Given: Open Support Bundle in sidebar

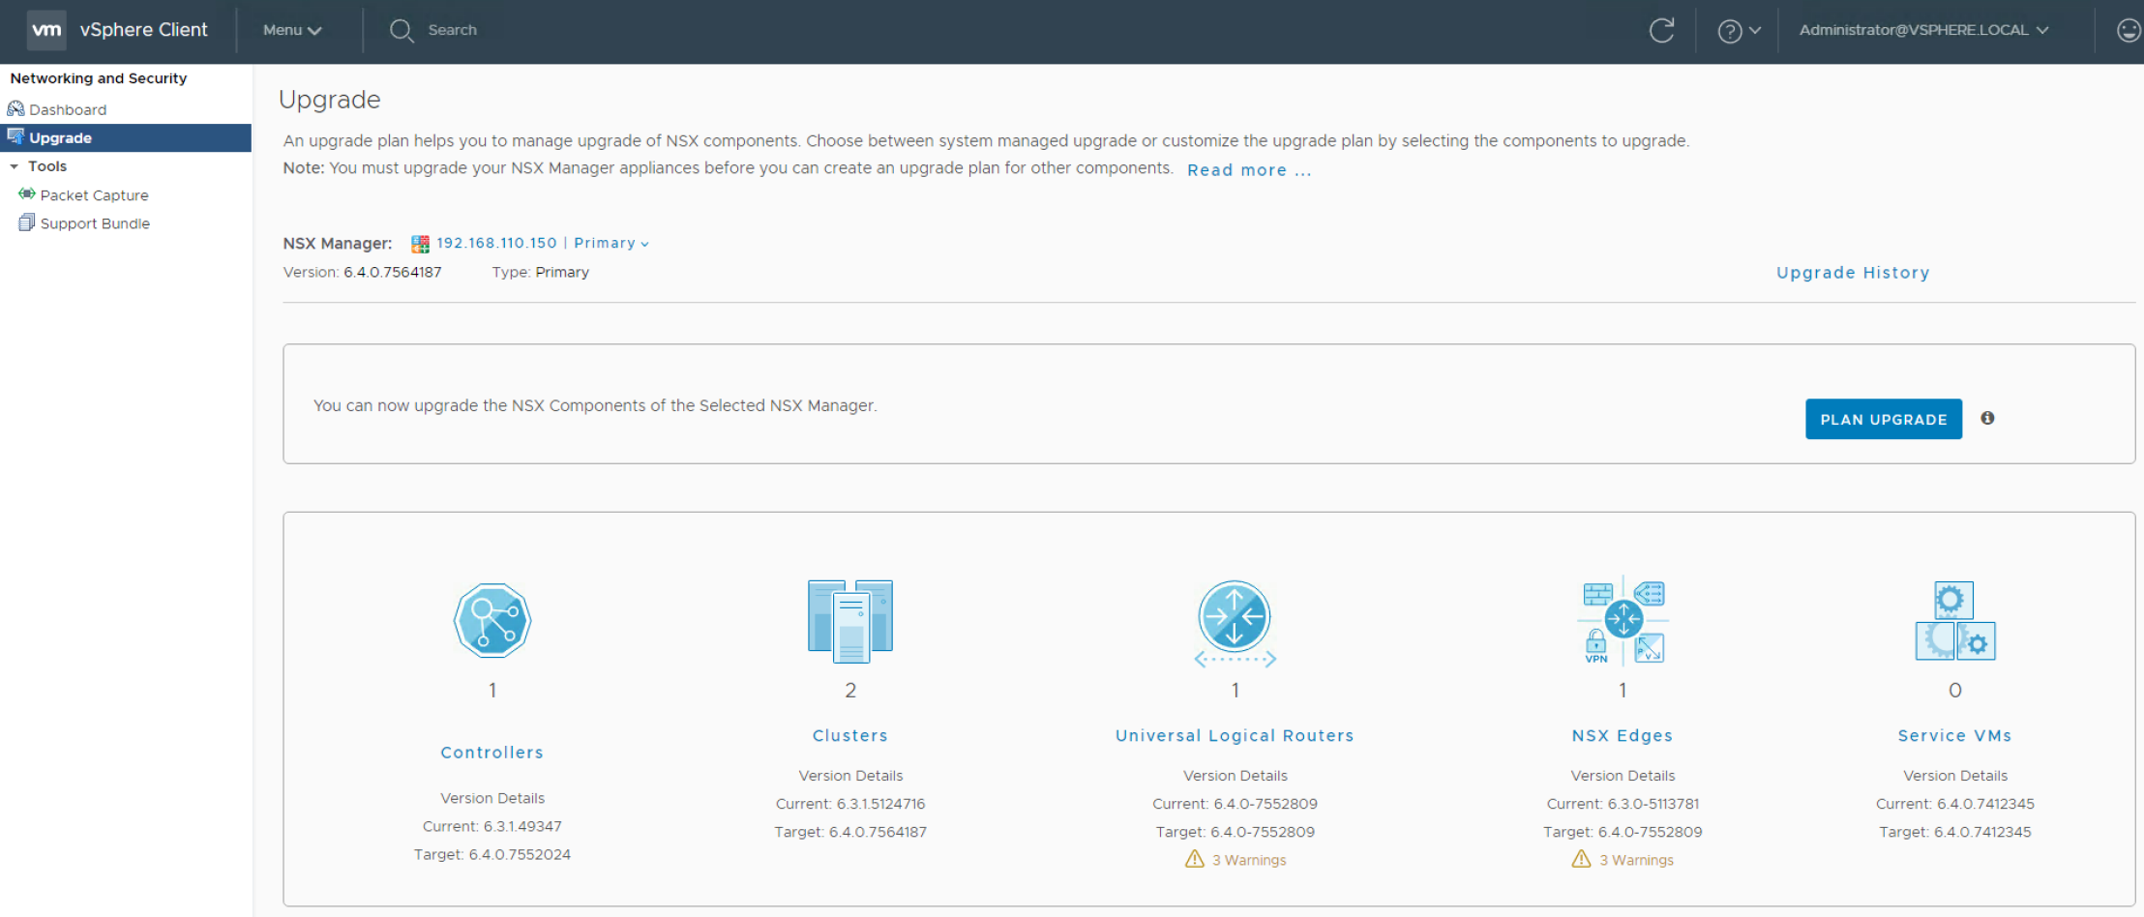Looking at the screenshot, I should 95,223.
